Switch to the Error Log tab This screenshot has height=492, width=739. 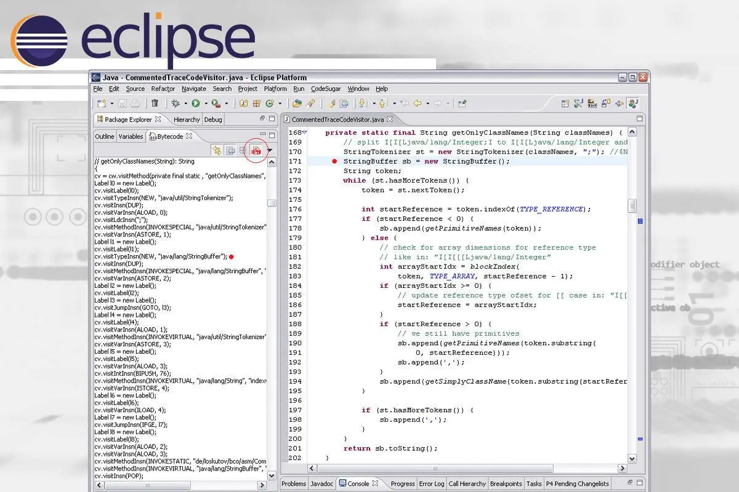[431, 483]
